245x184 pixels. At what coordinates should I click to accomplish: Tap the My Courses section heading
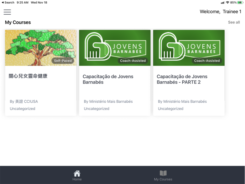point(18,22)
